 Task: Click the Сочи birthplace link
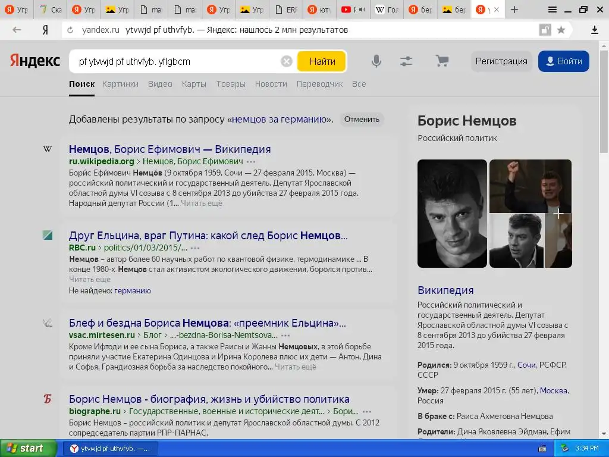click(526, 365)
